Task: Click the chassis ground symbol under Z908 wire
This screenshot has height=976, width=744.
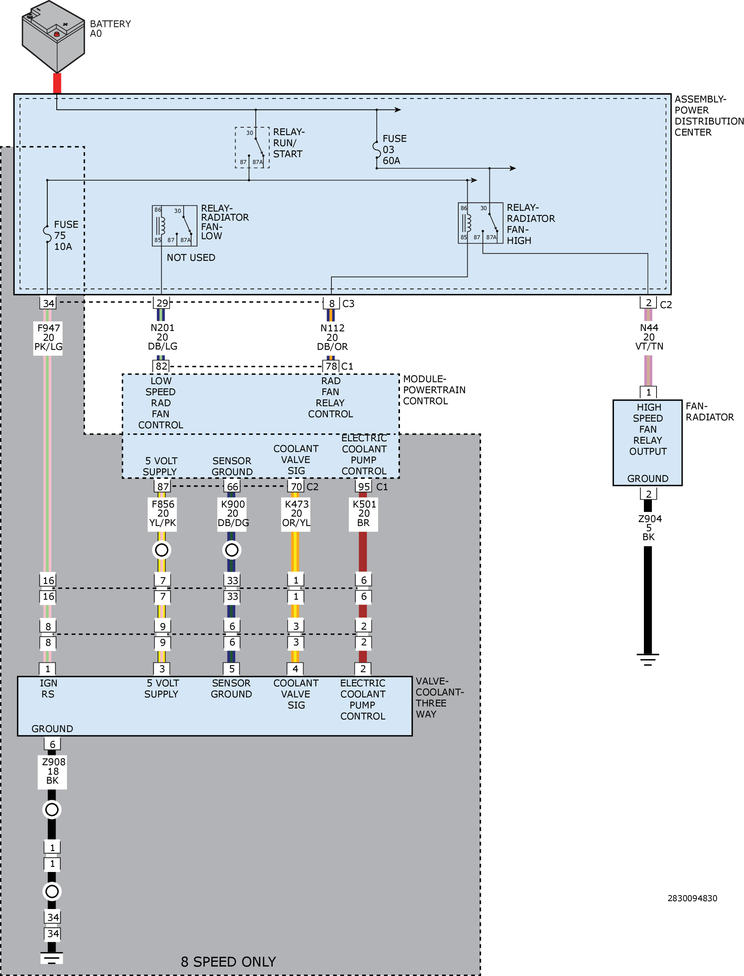Action: click(52, 958)
